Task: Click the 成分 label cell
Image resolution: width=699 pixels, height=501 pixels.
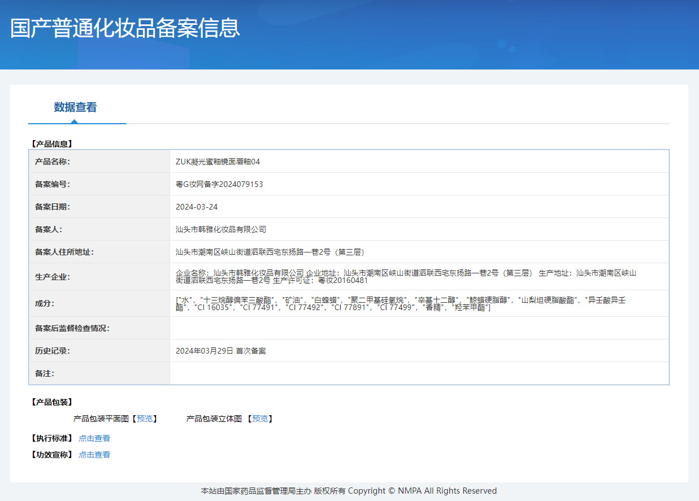Action: [x=99, y=303]
